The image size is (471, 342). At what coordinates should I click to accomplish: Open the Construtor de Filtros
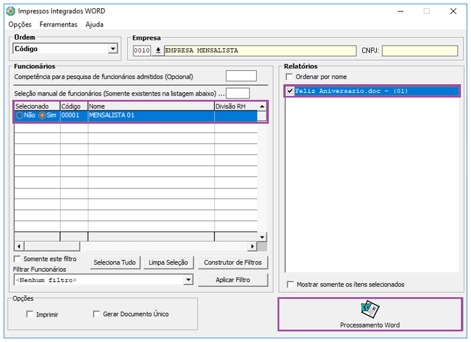click(x=233, y=262)
